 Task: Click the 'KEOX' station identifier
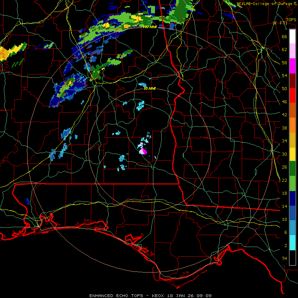159,296
